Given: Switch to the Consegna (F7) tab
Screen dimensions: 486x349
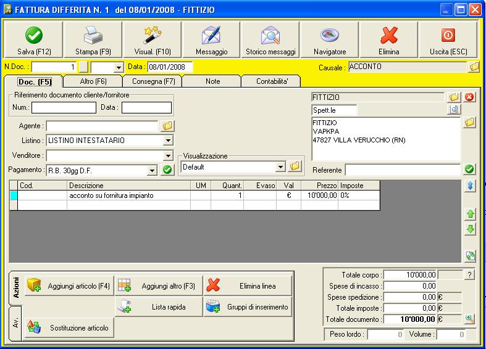Looking at the screenshot, I should [153, 81].
